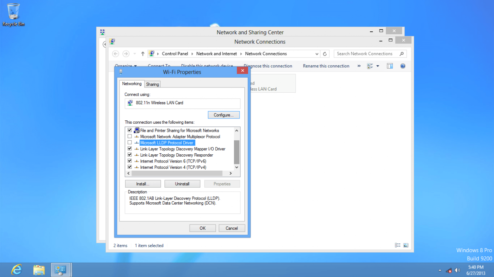Click items list scroll right arrow

tap(231, 173)
